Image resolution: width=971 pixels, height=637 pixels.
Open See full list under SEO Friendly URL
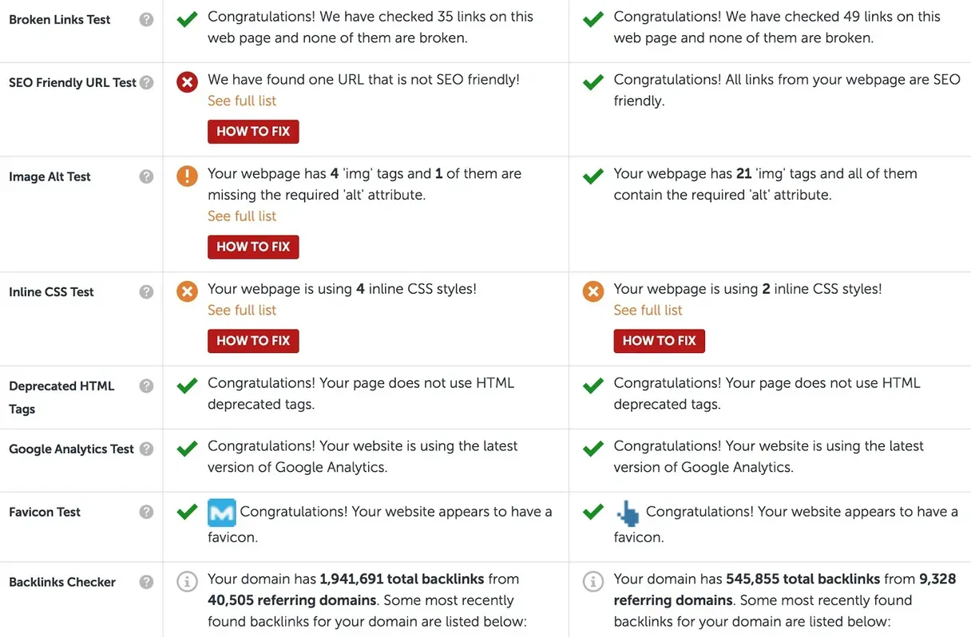242,101
